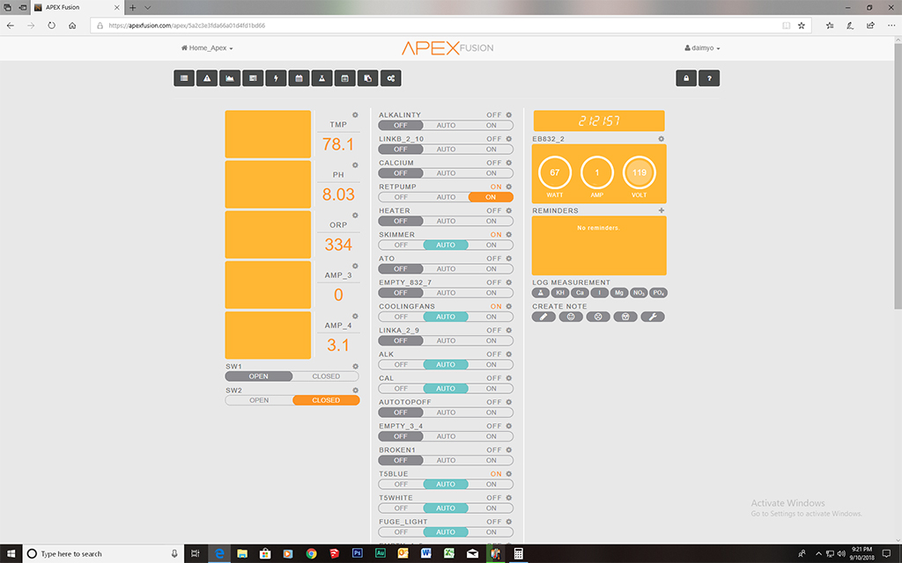This screenshot has height=563, width=902.
Task: Switch RETPUMP output to OFF
Action: (x=401, y=197)
